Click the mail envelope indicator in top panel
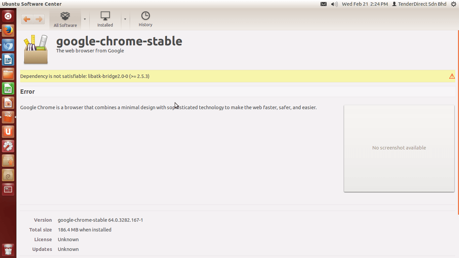The width and height of the screenshot is (459, 258). 324,4
